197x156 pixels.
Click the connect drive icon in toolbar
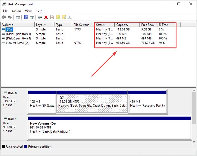(x=40, y=17)
